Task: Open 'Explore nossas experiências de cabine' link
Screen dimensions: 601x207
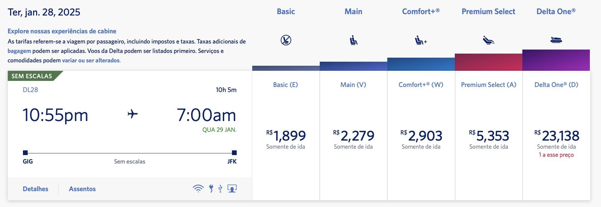Action: click(62, 31)
